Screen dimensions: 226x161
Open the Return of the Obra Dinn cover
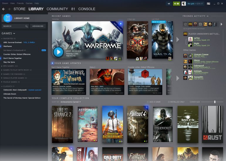point(188,125)
